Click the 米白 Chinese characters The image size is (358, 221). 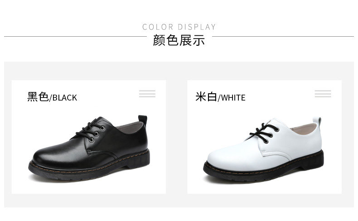206,96
